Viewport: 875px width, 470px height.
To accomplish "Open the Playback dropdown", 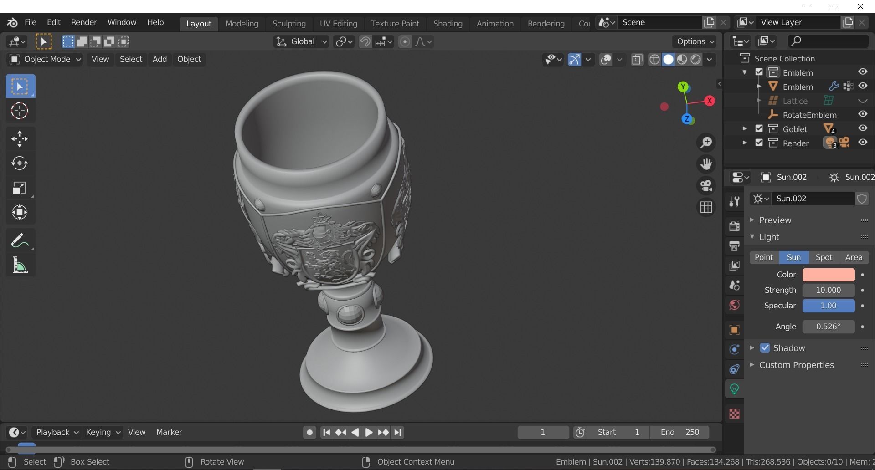I will pos(57,432).
